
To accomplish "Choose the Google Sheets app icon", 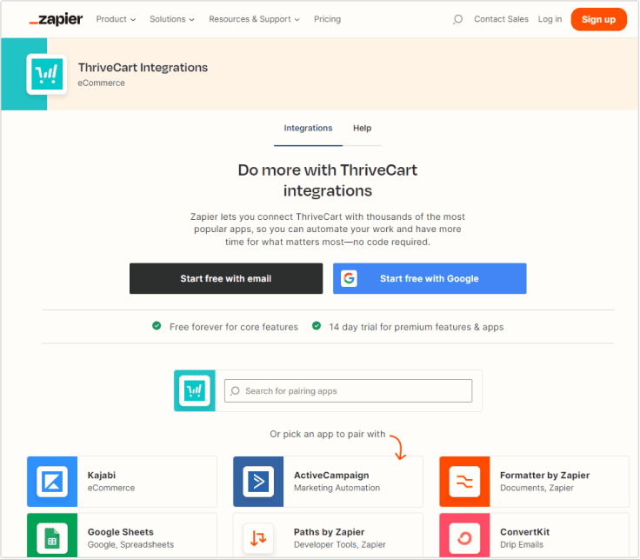I will [52, 537].
